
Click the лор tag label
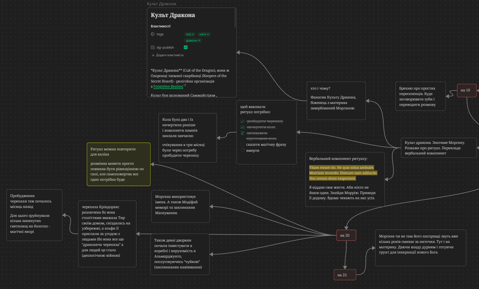pyautogui.click(x=188, y=34)
